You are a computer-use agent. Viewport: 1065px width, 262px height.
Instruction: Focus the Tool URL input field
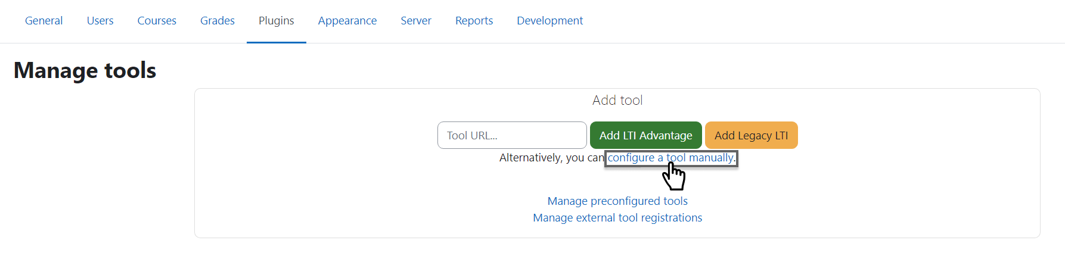[511, 135]
